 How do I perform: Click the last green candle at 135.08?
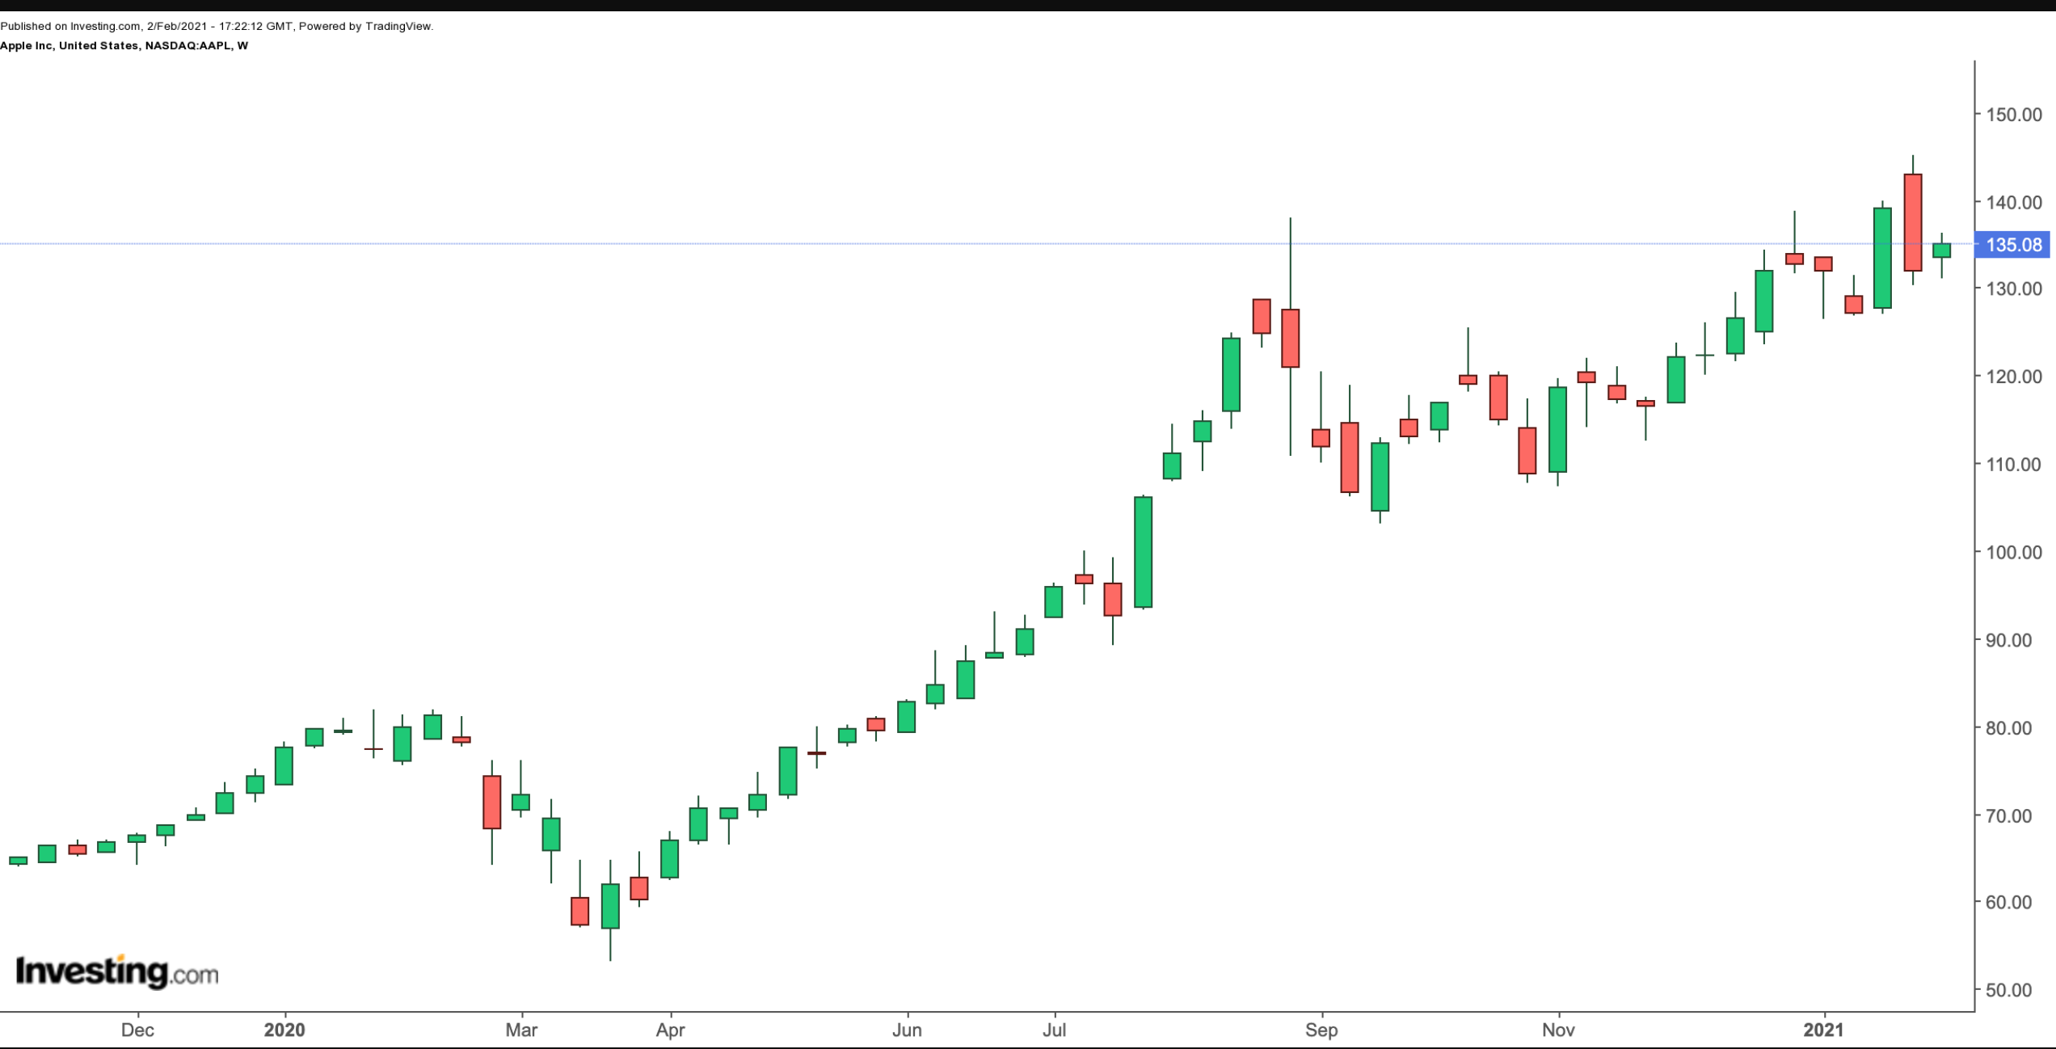[x=1942, y=251]
